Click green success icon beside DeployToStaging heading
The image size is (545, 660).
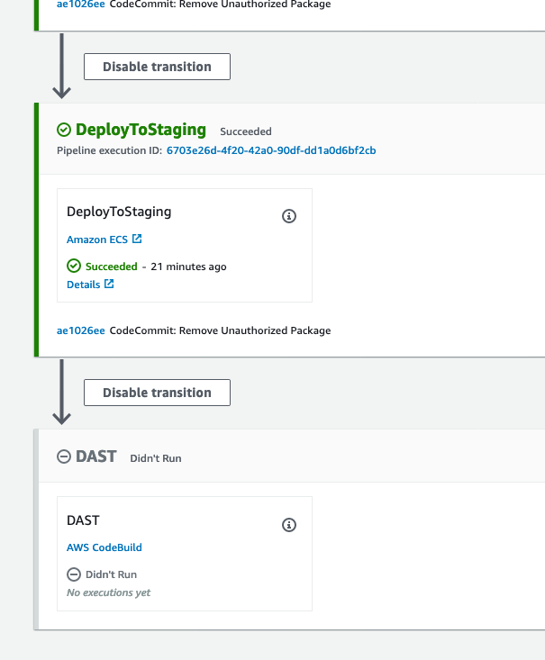click(x=64, y=130)
